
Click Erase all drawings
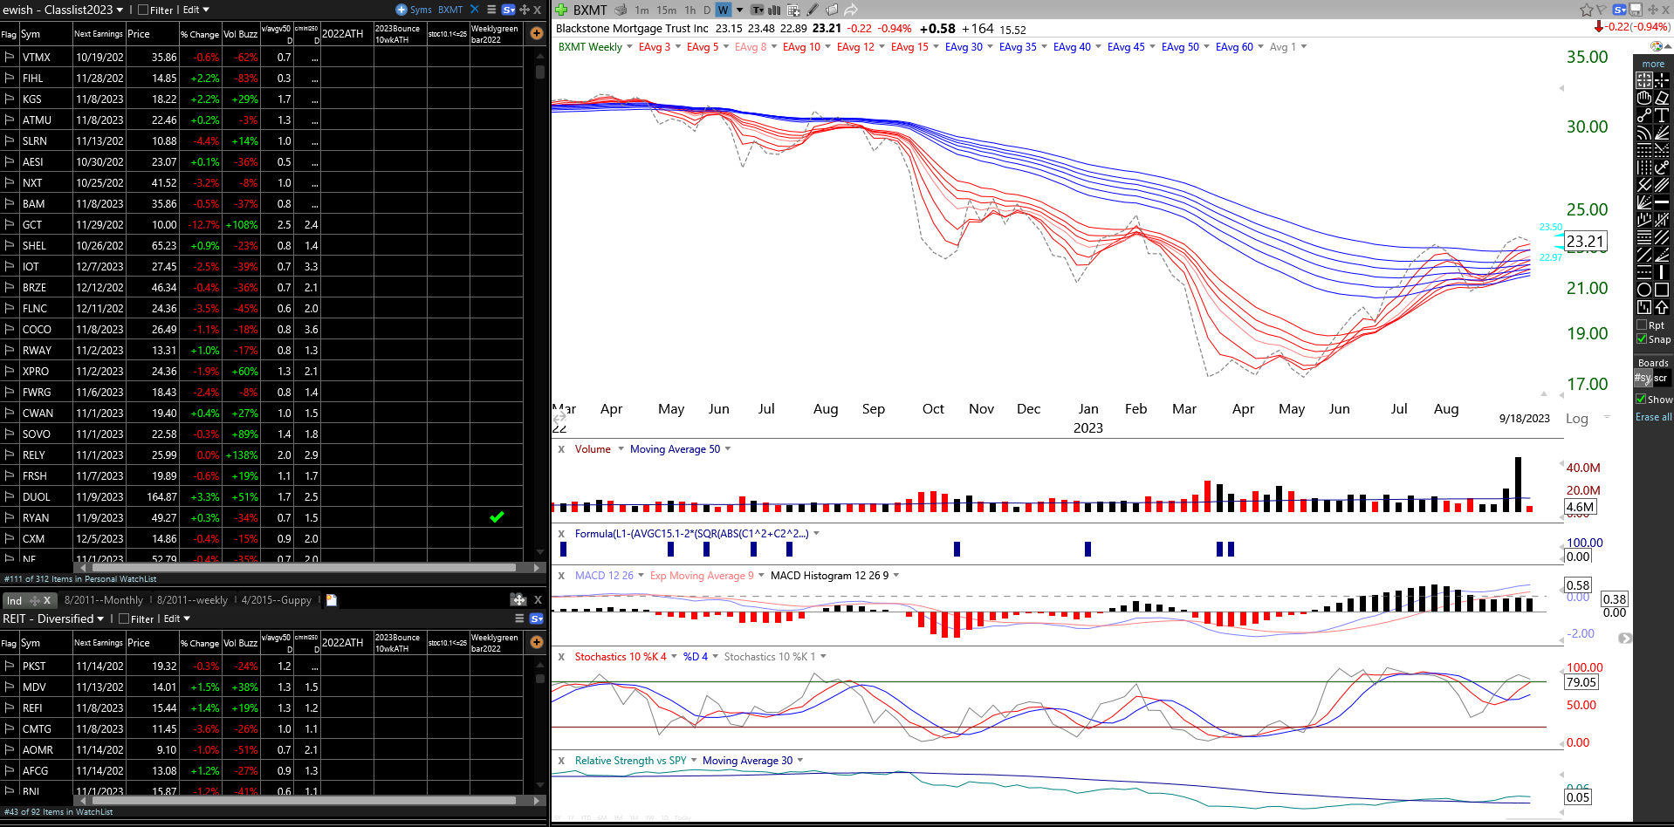click(x=1653, y=417)
